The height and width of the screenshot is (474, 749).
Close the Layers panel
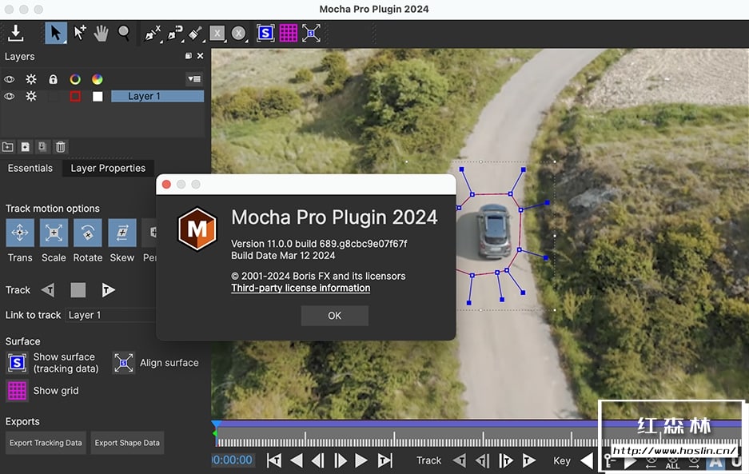pos(200,56)
